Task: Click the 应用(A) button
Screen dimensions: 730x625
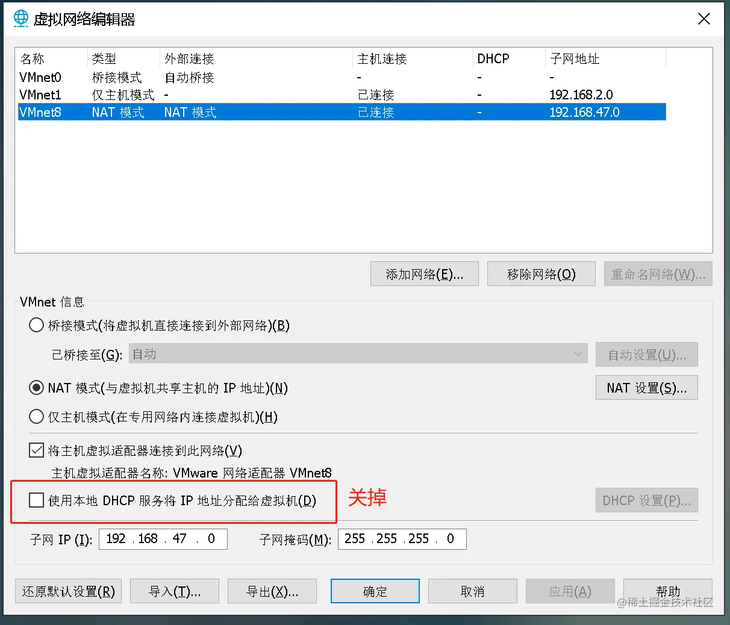Action: [x=570, y=591]
